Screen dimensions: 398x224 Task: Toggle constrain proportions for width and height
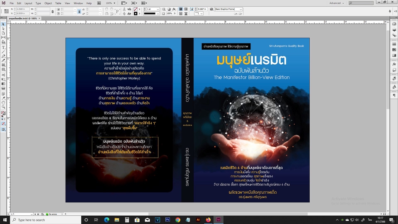[53, 11]
